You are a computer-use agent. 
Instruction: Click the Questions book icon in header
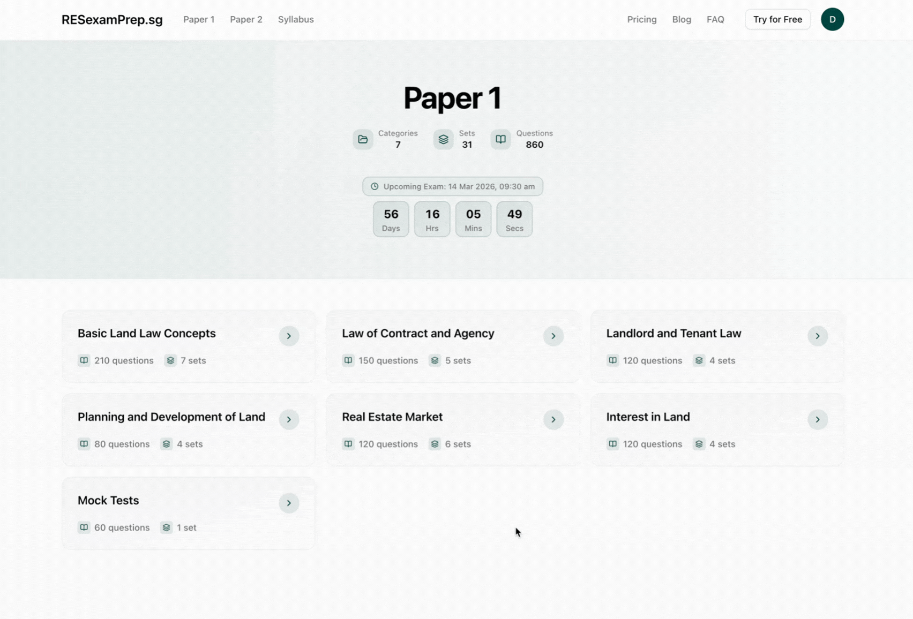point(500,139)
